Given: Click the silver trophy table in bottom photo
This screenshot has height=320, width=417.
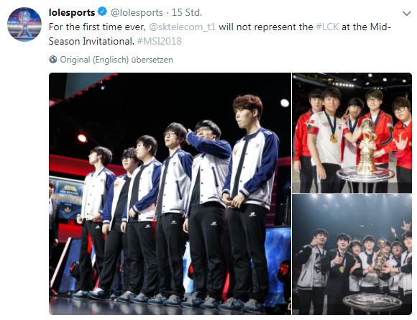Looking at the screenshot, I should (x=372, y=303).
